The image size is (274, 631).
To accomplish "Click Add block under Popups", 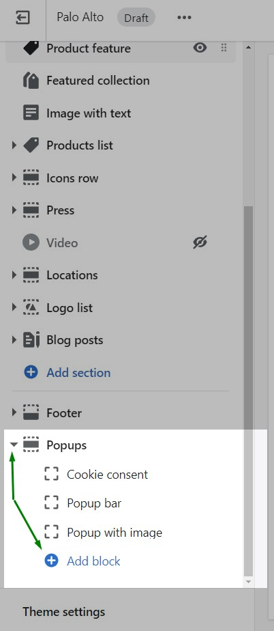I will [93, 561].
